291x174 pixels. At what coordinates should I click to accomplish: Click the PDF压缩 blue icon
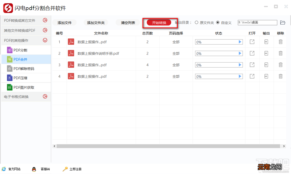(x=10, y=78)
